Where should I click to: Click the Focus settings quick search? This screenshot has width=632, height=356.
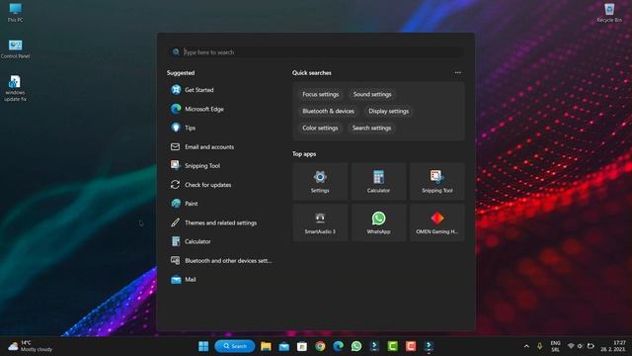tap(320, 94)
